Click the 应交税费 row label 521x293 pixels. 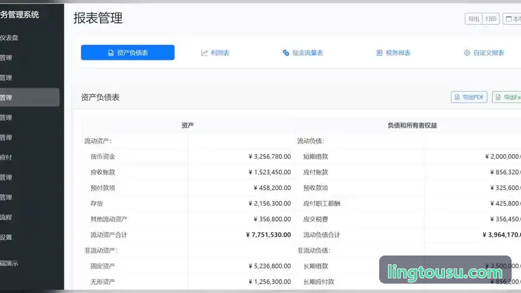click(x=316, y=219)
